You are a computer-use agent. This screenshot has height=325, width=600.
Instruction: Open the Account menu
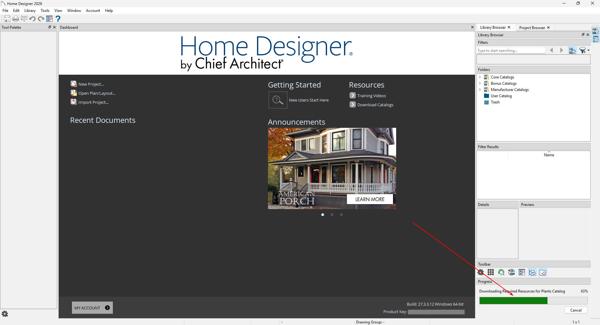(x=93, y=11)
